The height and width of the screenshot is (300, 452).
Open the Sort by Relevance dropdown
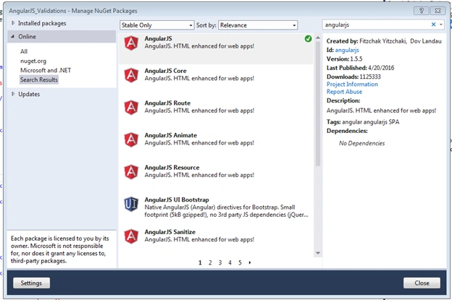[258, 25]
